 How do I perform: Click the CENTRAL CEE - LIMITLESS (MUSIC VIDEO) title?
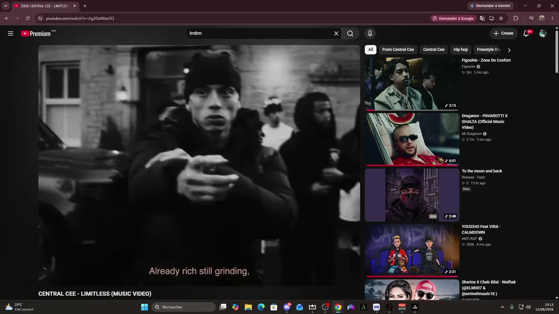(x=95, y=294)
